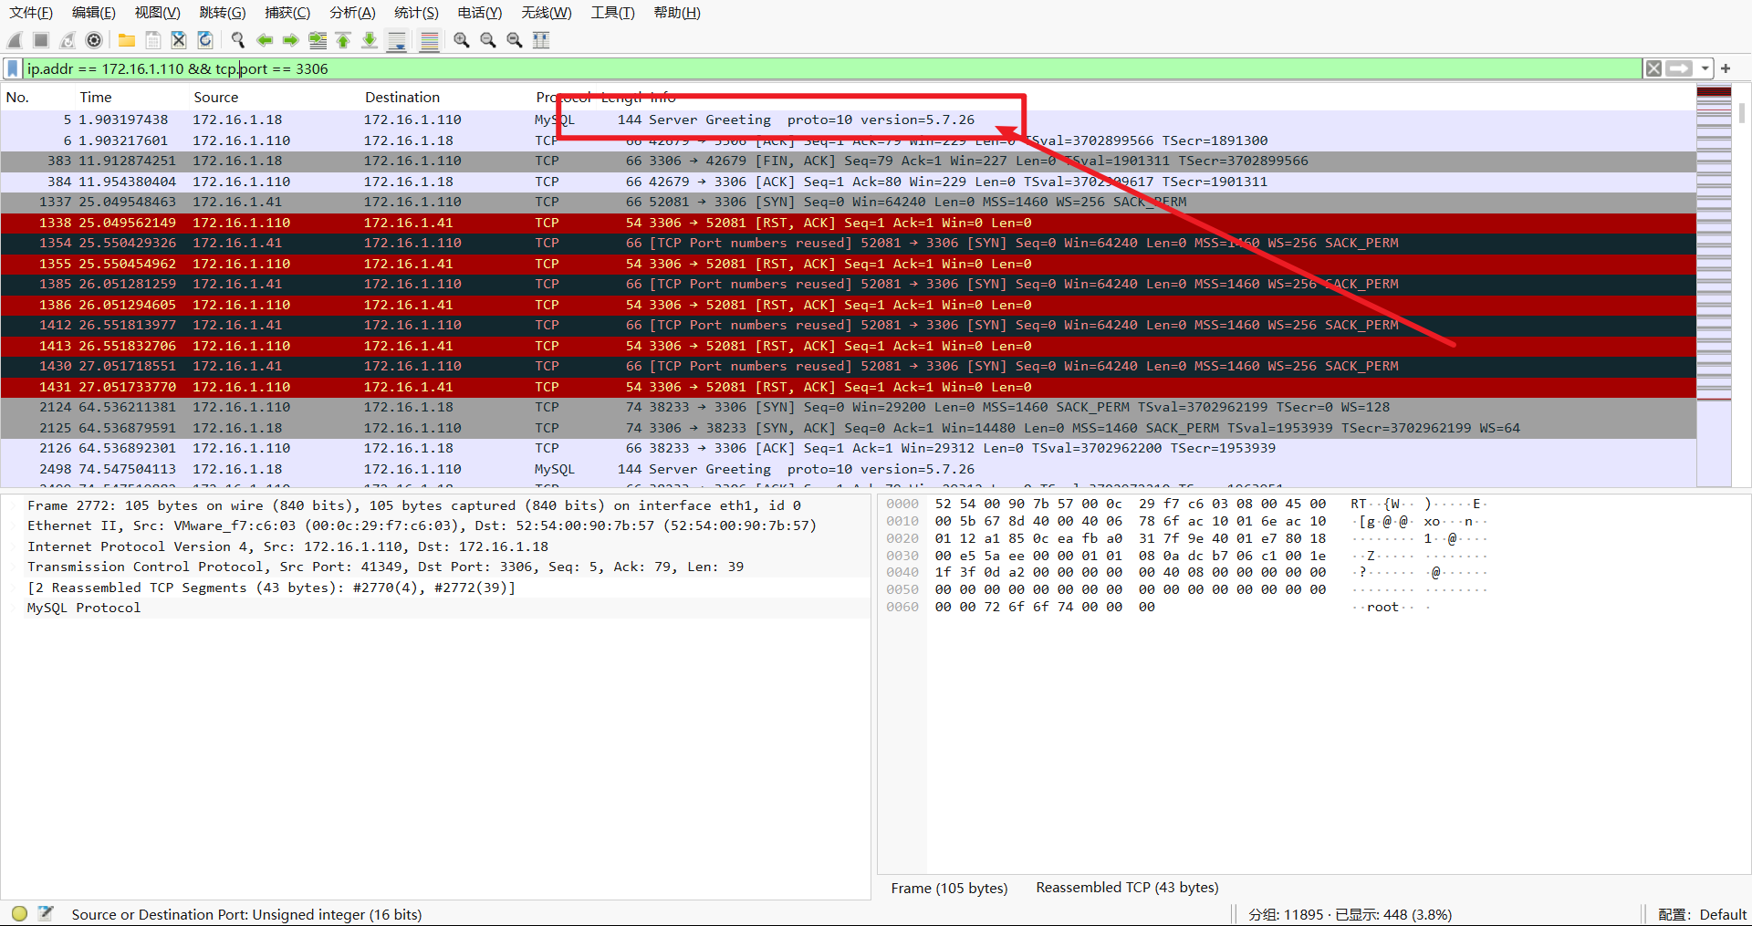Open the display filter bookmarks
The height and width of the screenshot is (926, 1752).
tap(13, 68)
